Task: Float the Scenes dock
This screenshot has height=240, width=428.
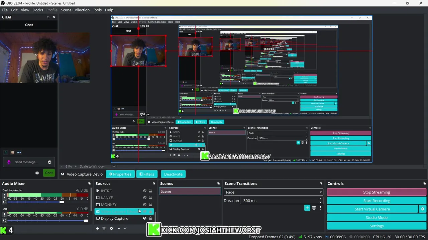Action: [x=218, y=184]
